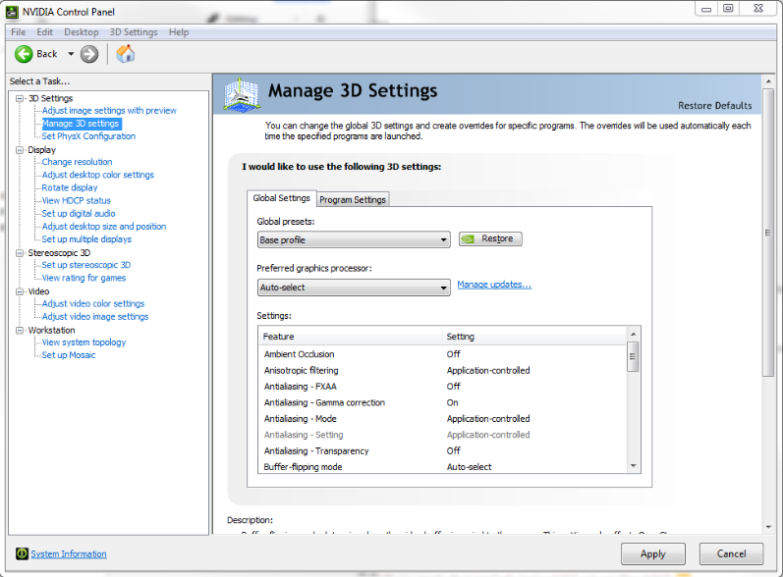783x577 pixels.
Task: Open the Edit menu
Action: click(x=44, y=32)
